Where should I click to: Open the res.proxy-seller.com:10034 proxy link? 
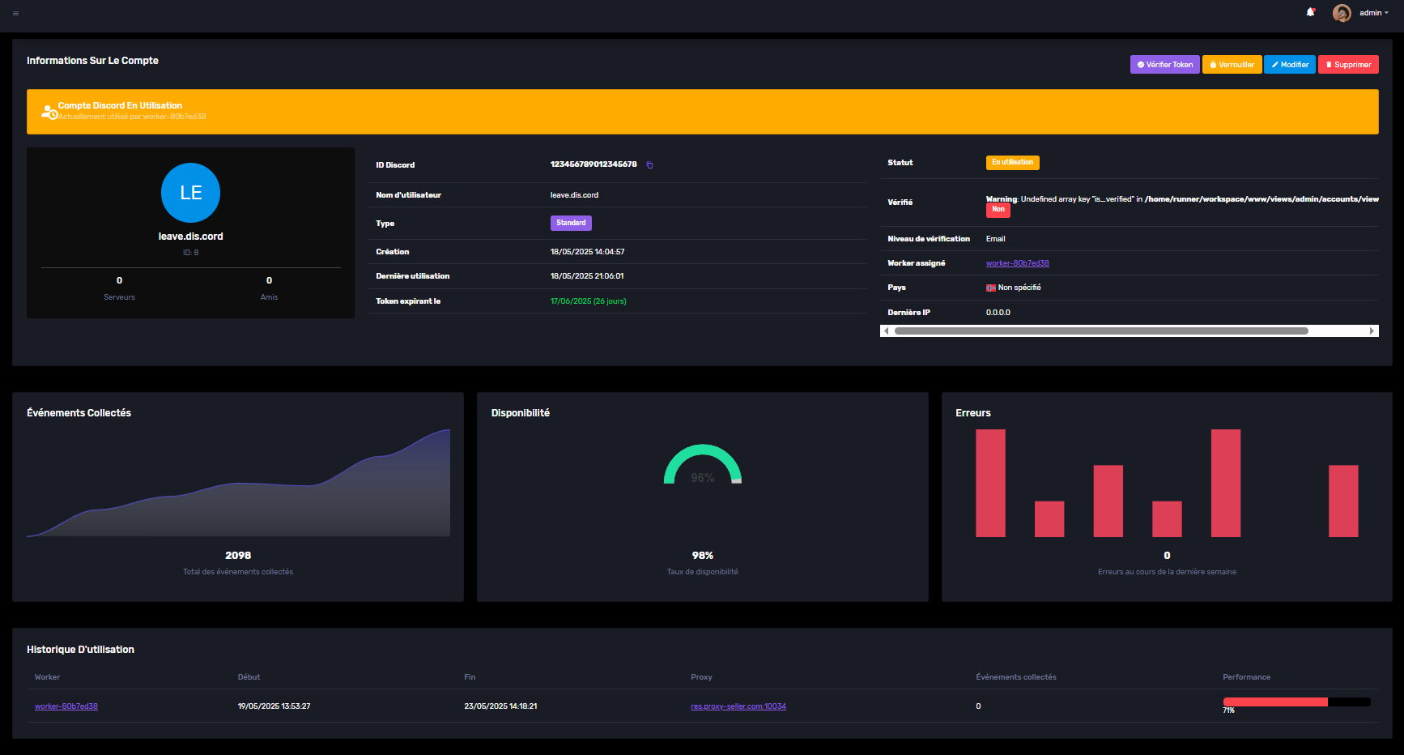tap(738, 706)
